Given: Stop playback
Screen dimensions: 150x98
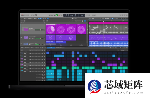Looking at the screenshot, I should point(54,15).
